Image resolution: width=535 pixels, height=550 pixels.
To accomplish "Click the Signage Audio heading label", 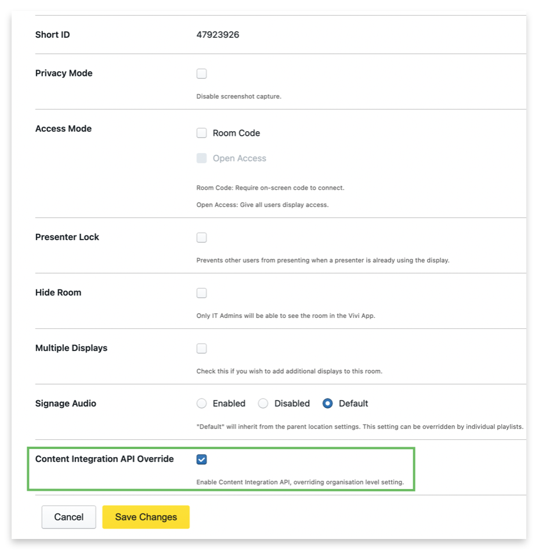I will (x=66, y=404).
